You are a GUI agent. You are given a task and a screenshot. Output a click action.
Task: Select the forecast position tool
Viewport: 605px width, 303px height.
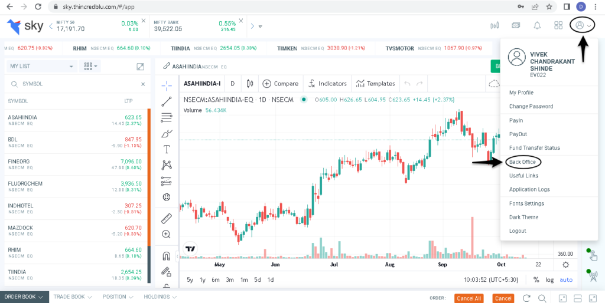(167, 181)
